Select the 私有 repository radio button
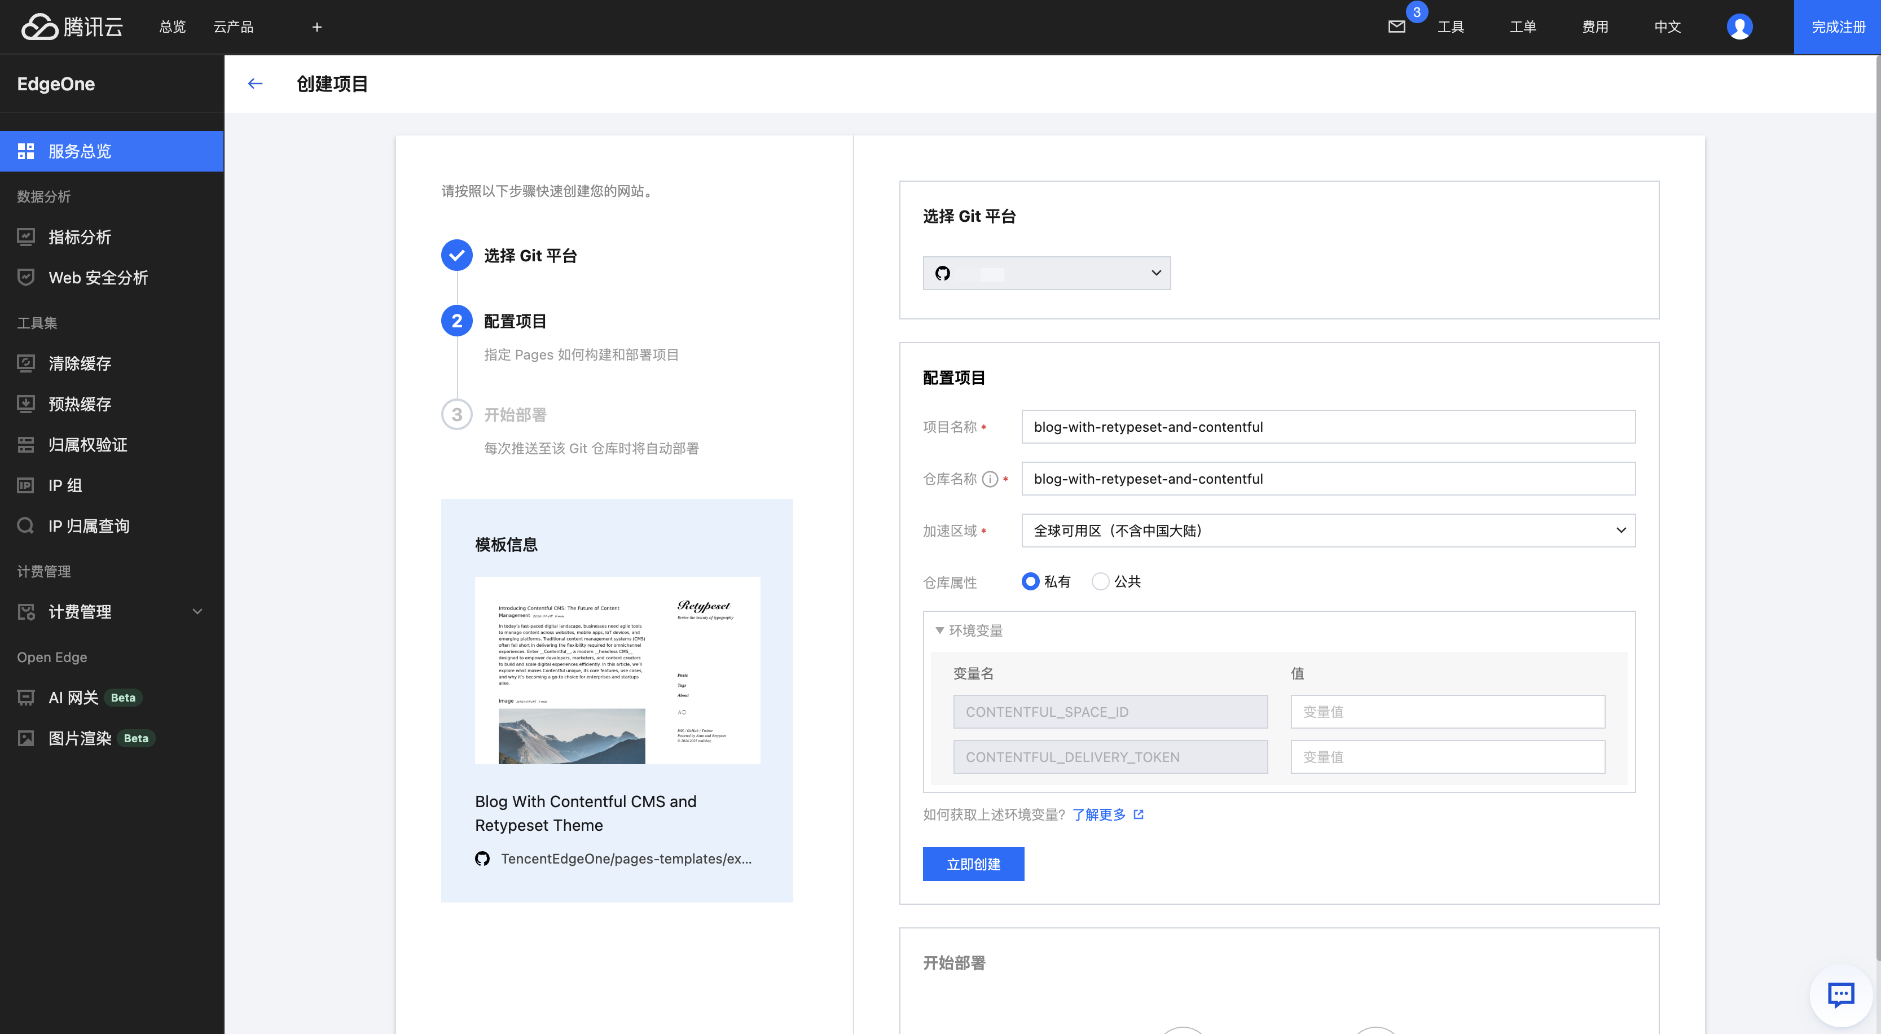 pyautogui.click(x=1030, y=582)
